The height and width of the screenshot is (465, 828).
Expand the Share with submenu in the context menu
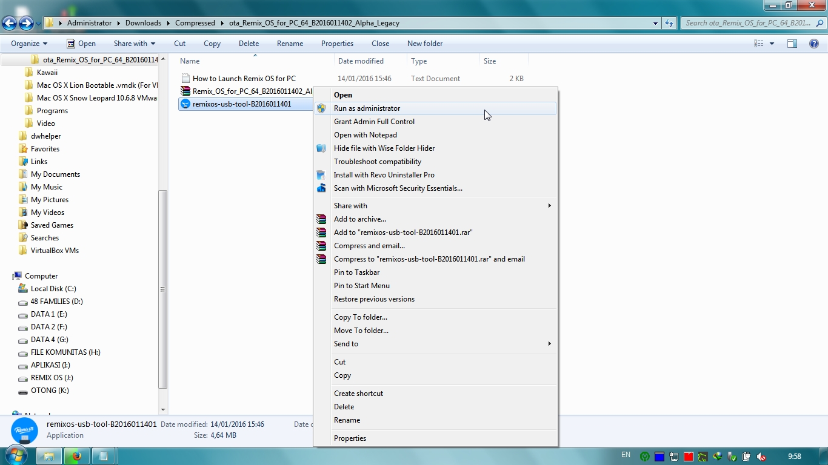(549, 206)
